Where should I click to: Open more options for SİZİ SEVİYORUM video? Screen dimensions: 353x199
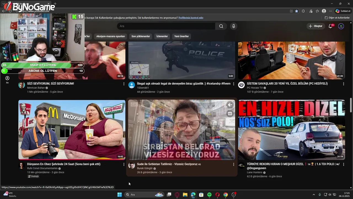click(x=124, y=84)
